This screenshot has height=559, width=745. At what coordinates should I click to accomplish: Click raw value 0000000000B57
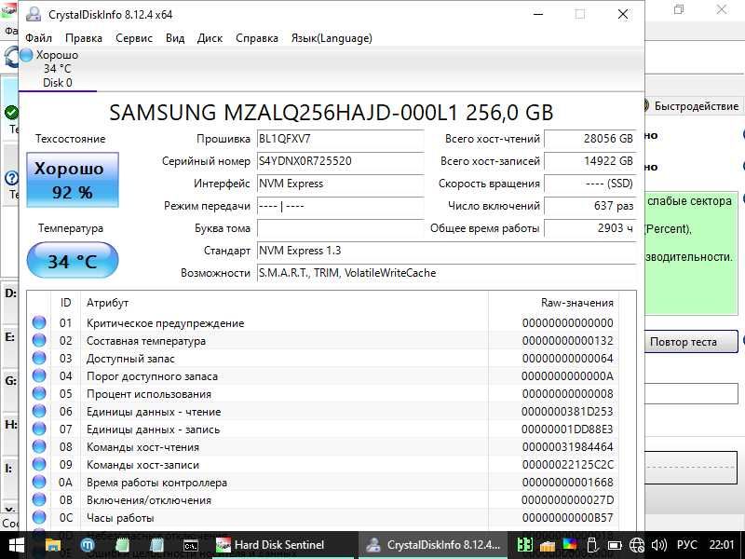[x=568, y=518]
